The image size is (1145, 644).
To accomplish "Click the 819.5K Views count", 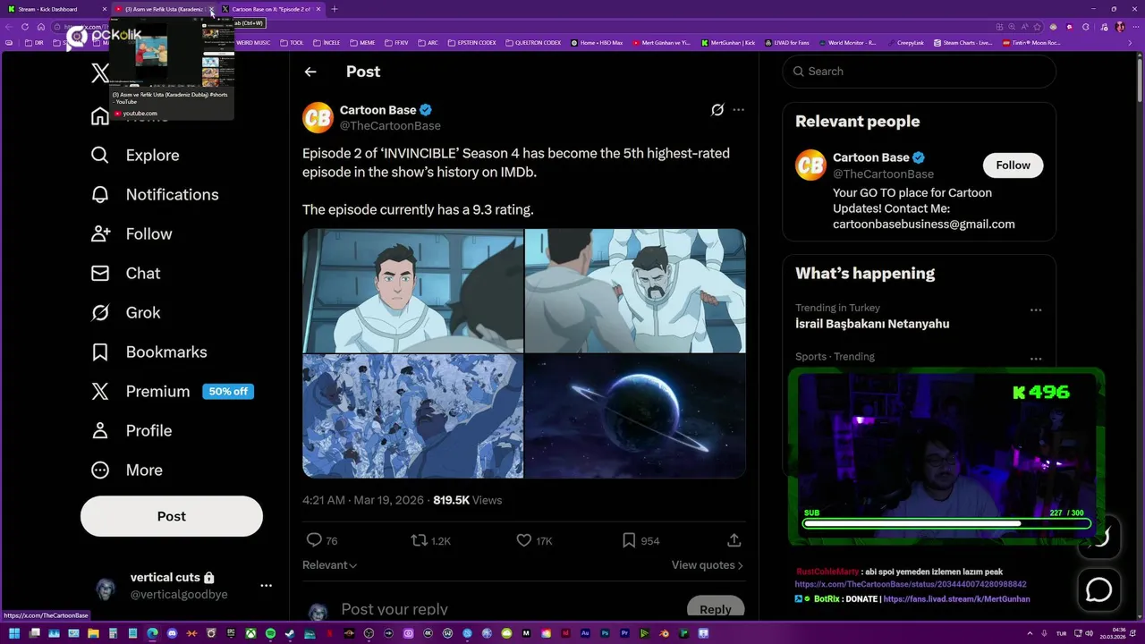I will (467, 501).
